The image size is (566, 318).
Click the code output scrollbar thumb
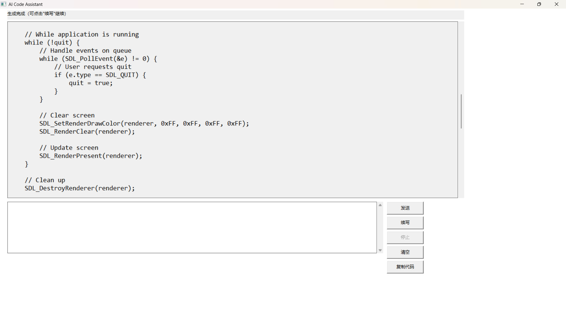tap(461, 111)
